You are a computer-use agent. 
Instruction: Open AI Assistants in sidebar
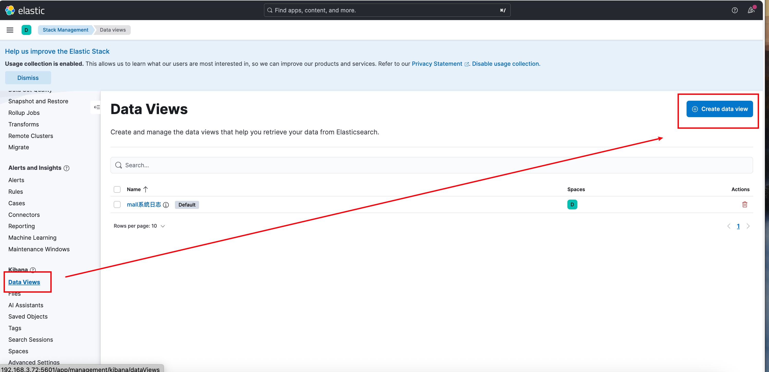click(26, 305)
